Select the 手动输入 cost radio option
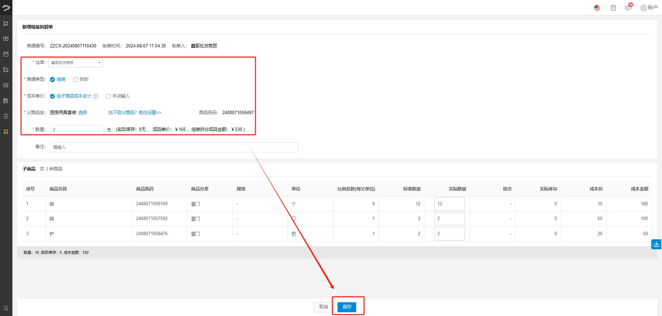This screenshot has height=316, width=662. tap(108, 96)
